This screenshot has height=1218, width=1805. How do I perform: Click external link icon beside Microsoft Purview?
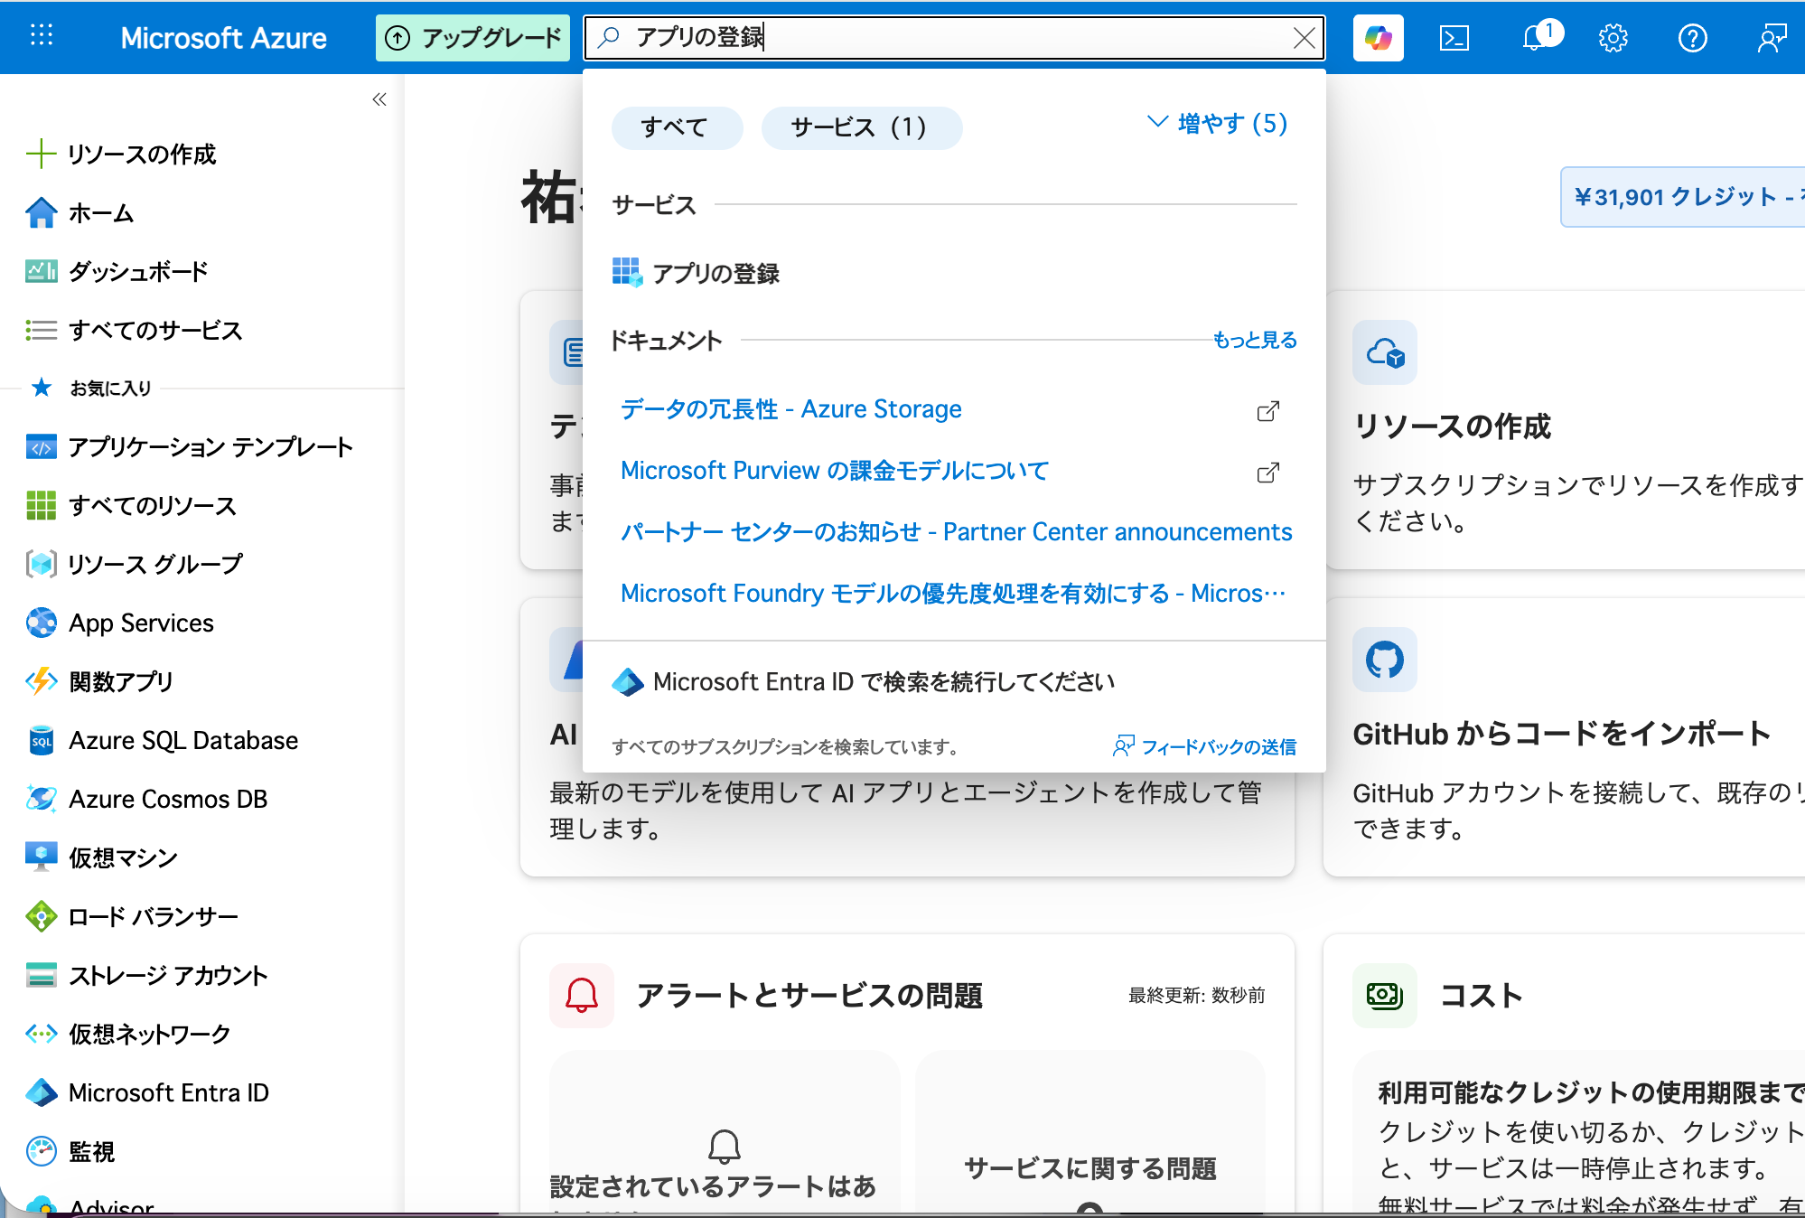(x=1268, y=473)
